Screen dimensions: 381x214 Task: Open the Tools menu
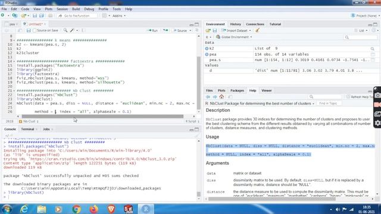[x=117, y=9]
